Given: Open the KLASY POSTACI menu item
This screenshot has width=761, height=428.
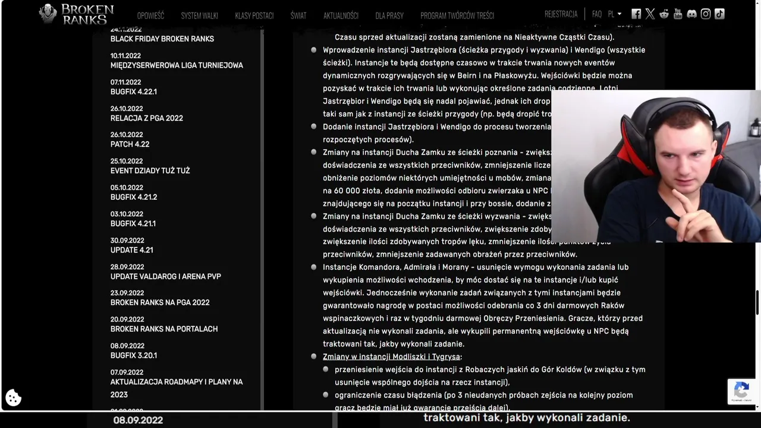Looking at the screenshot, I should 254,15.
